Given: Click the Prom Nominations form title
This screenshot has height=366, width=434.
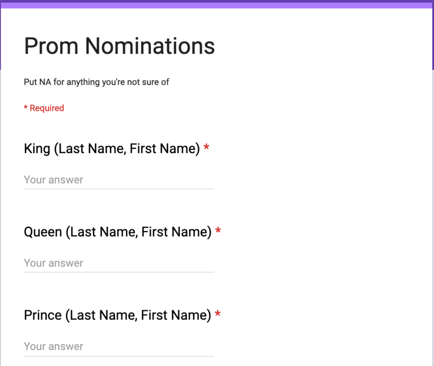Looking at the screenshot, I should click(119, 46).
